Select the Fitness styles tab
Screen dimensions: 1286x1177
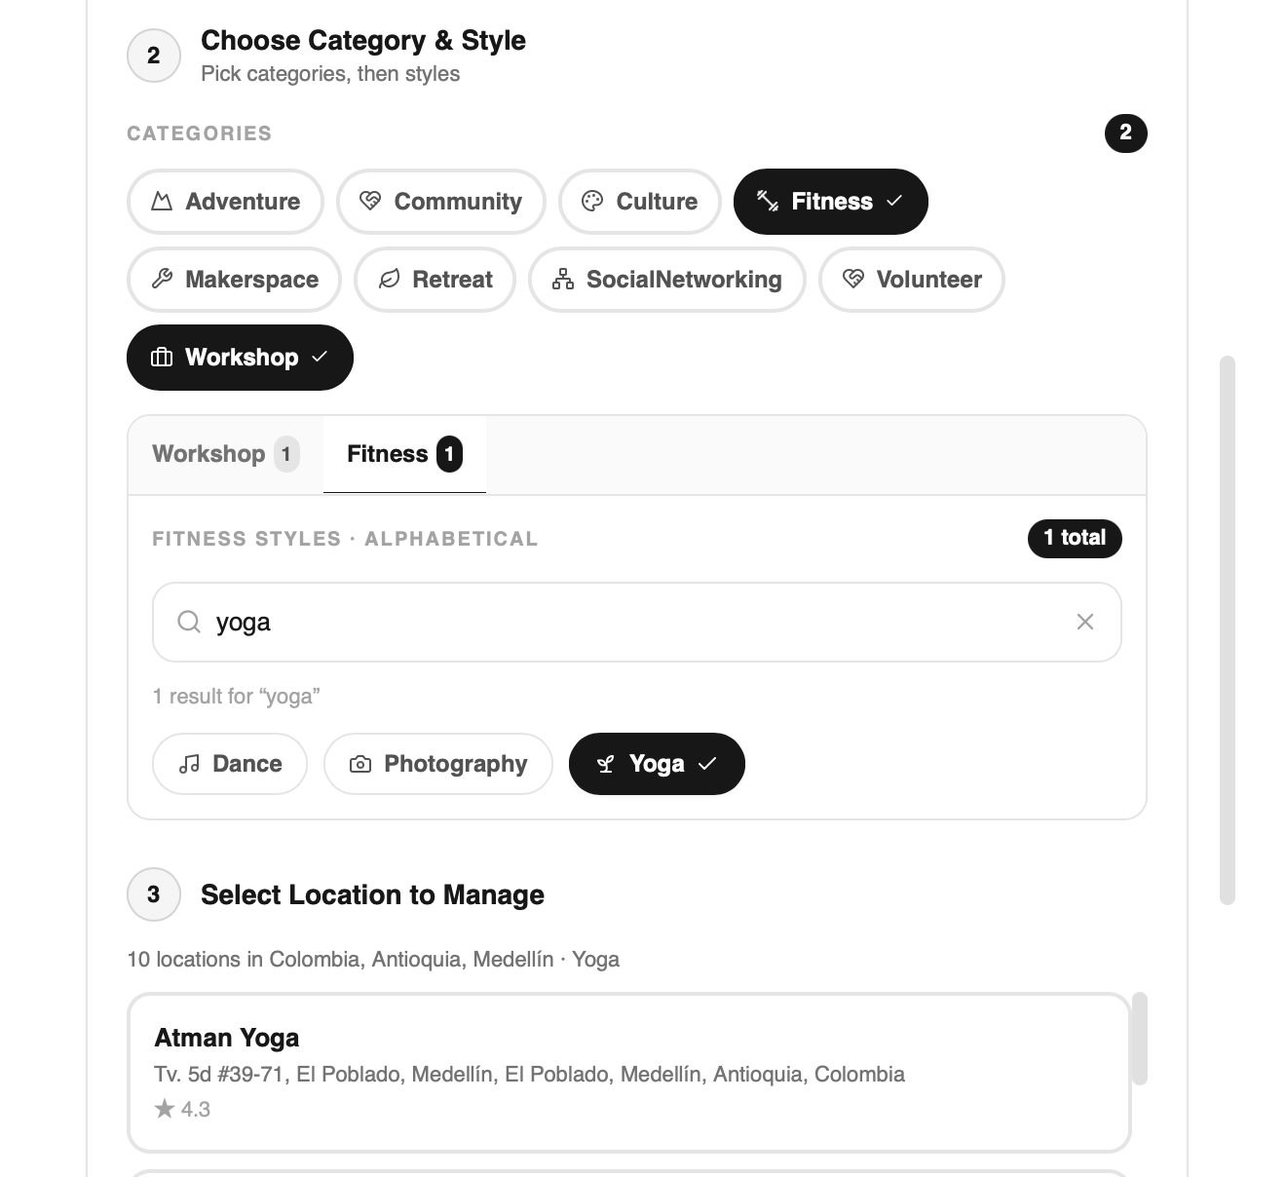[404, 454]
